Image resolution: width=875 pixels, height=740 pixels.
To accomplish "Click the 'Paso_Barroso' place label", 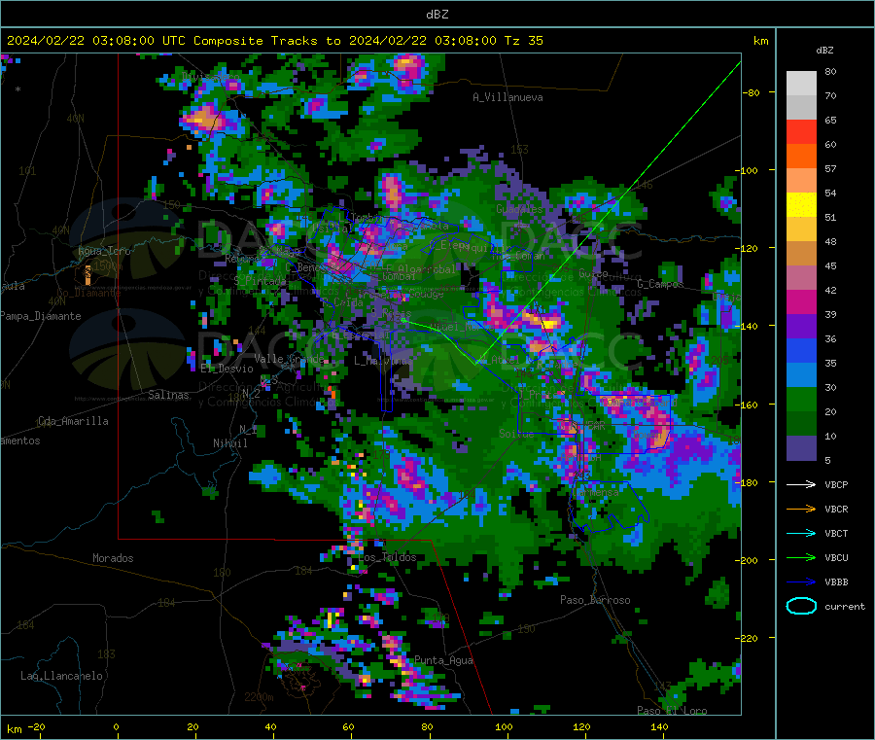I will [595, 600].
